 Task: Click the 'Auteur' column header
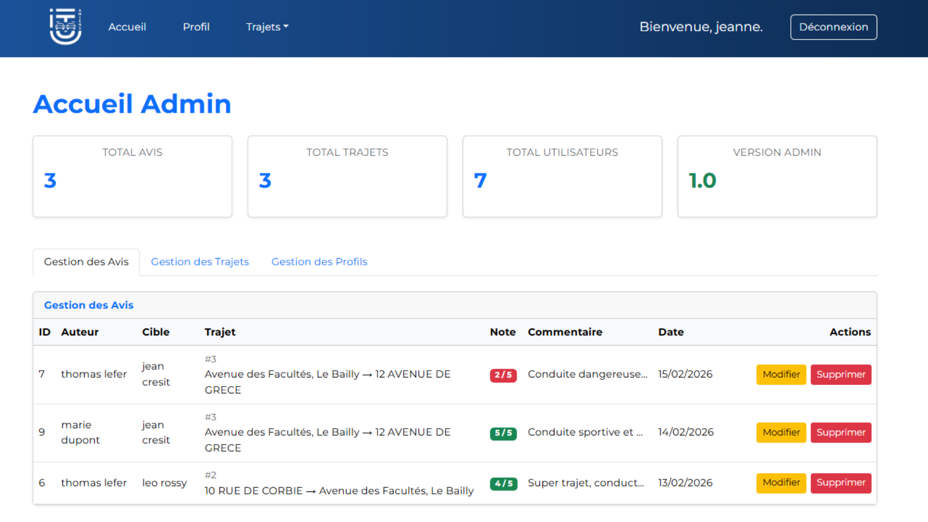pos(80,332)
